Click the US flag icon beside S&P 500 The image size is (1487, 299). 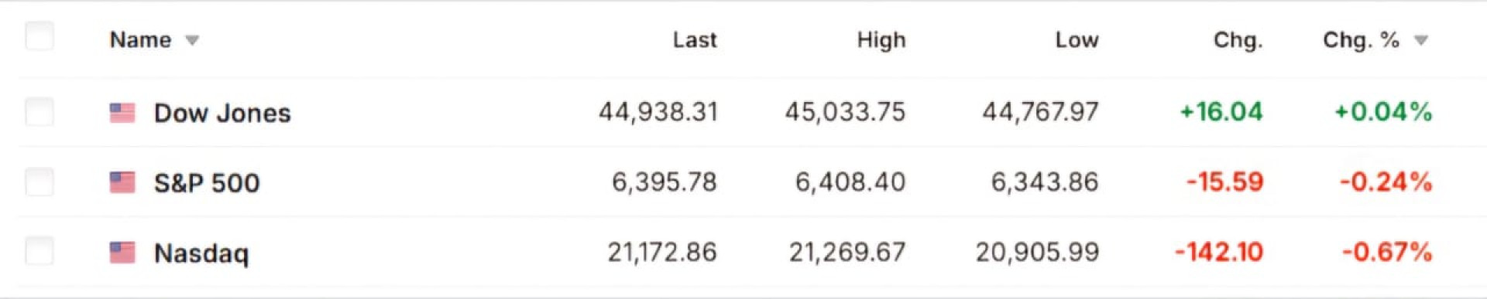click(122, 183)
